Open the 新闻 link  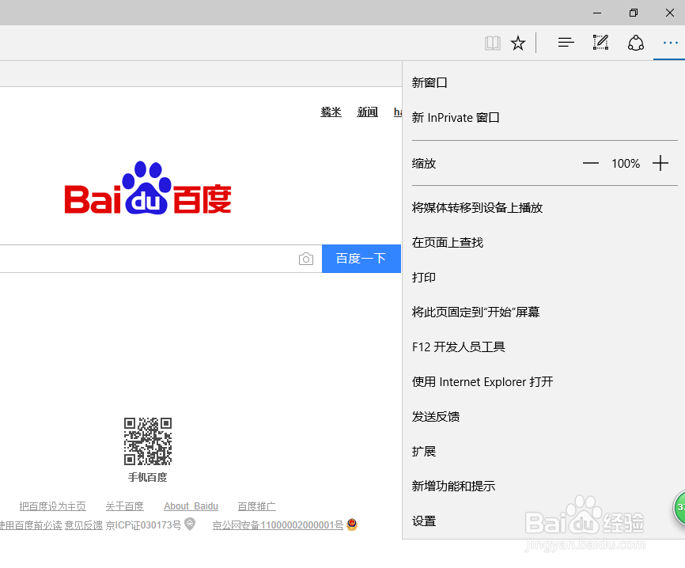click(367, 112)
